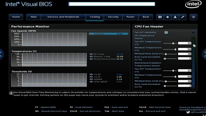The width and height of the screenshot is (206, 116).
Task: Click the VR Temp sensor name
Action: pyautogui.click(x=99, y=54)
